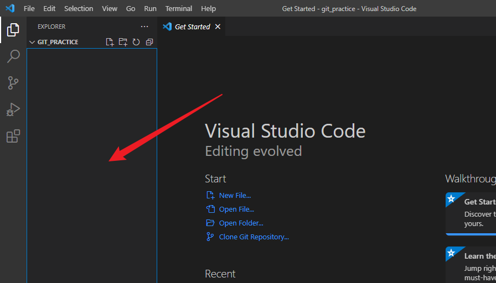This screenshot has height=283, width=496.
Task: Click the Start section heading
Action: [x=215, y=179]
